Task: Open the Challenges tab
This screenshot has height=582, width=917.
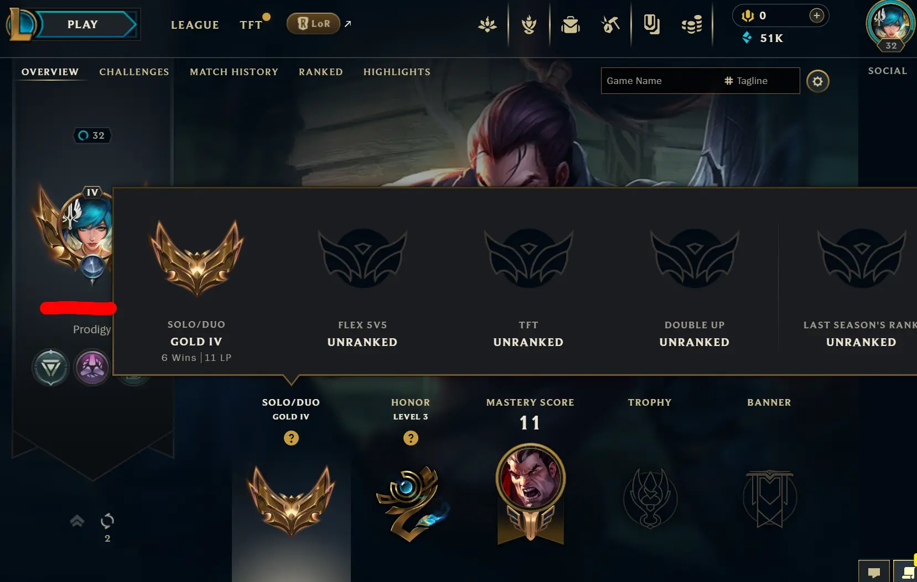Action: tap(134, 72)
